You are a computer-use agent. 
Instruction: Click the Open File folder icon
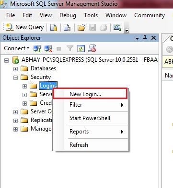81,27
